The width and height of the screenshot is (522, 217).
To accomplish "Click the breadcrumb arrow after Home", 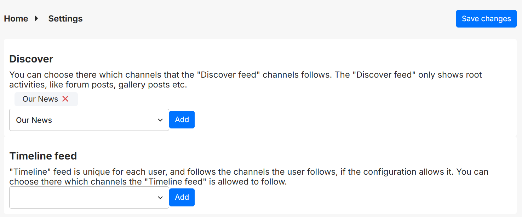I will 36,19.
